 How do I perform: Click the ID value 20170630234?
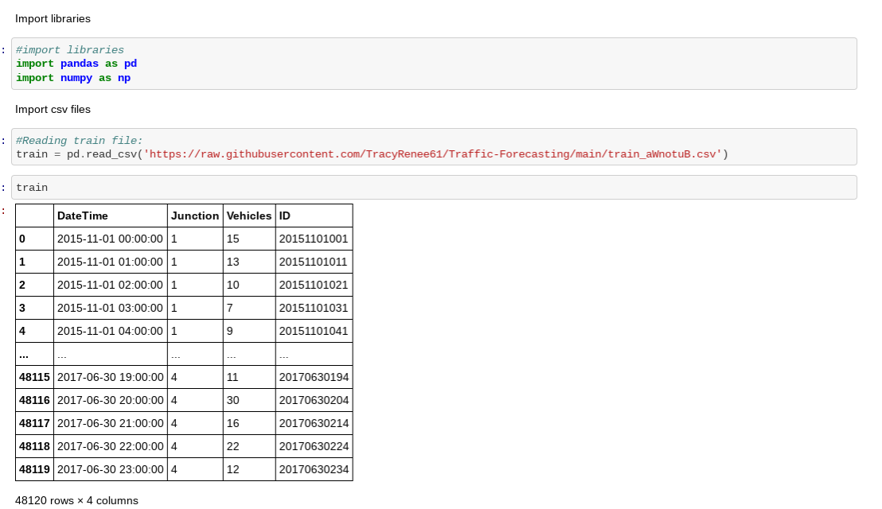[x=314, y=469]
